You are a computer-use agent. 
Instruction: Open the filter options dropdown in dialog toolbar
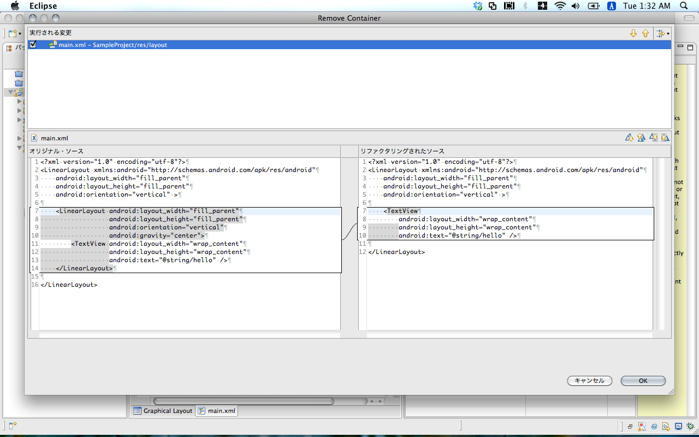click(x=662, y=33)
